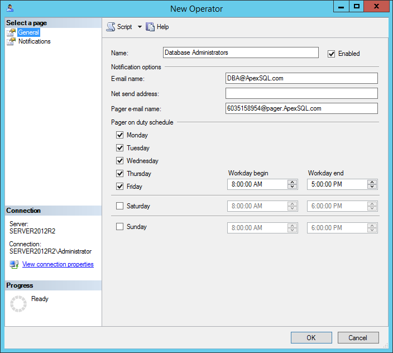The width and height of the screenshot is (393, 353).
Task: Uncheck the Tuesday checkbox
Action: tap(120, 148)
